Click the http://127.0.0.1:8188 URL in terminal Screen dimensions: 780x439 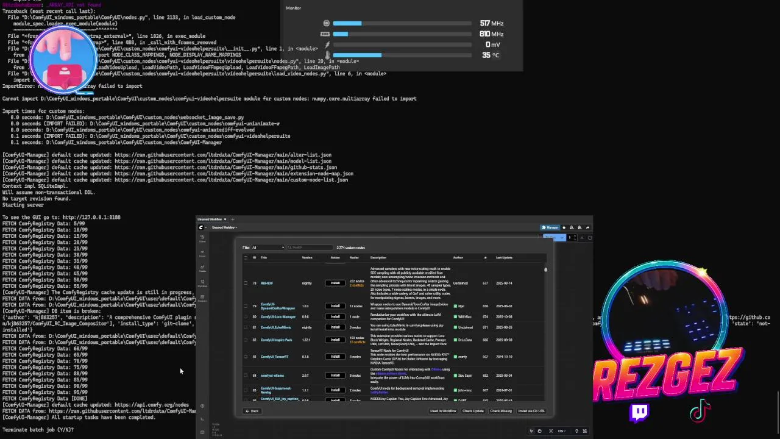[91, 217]
